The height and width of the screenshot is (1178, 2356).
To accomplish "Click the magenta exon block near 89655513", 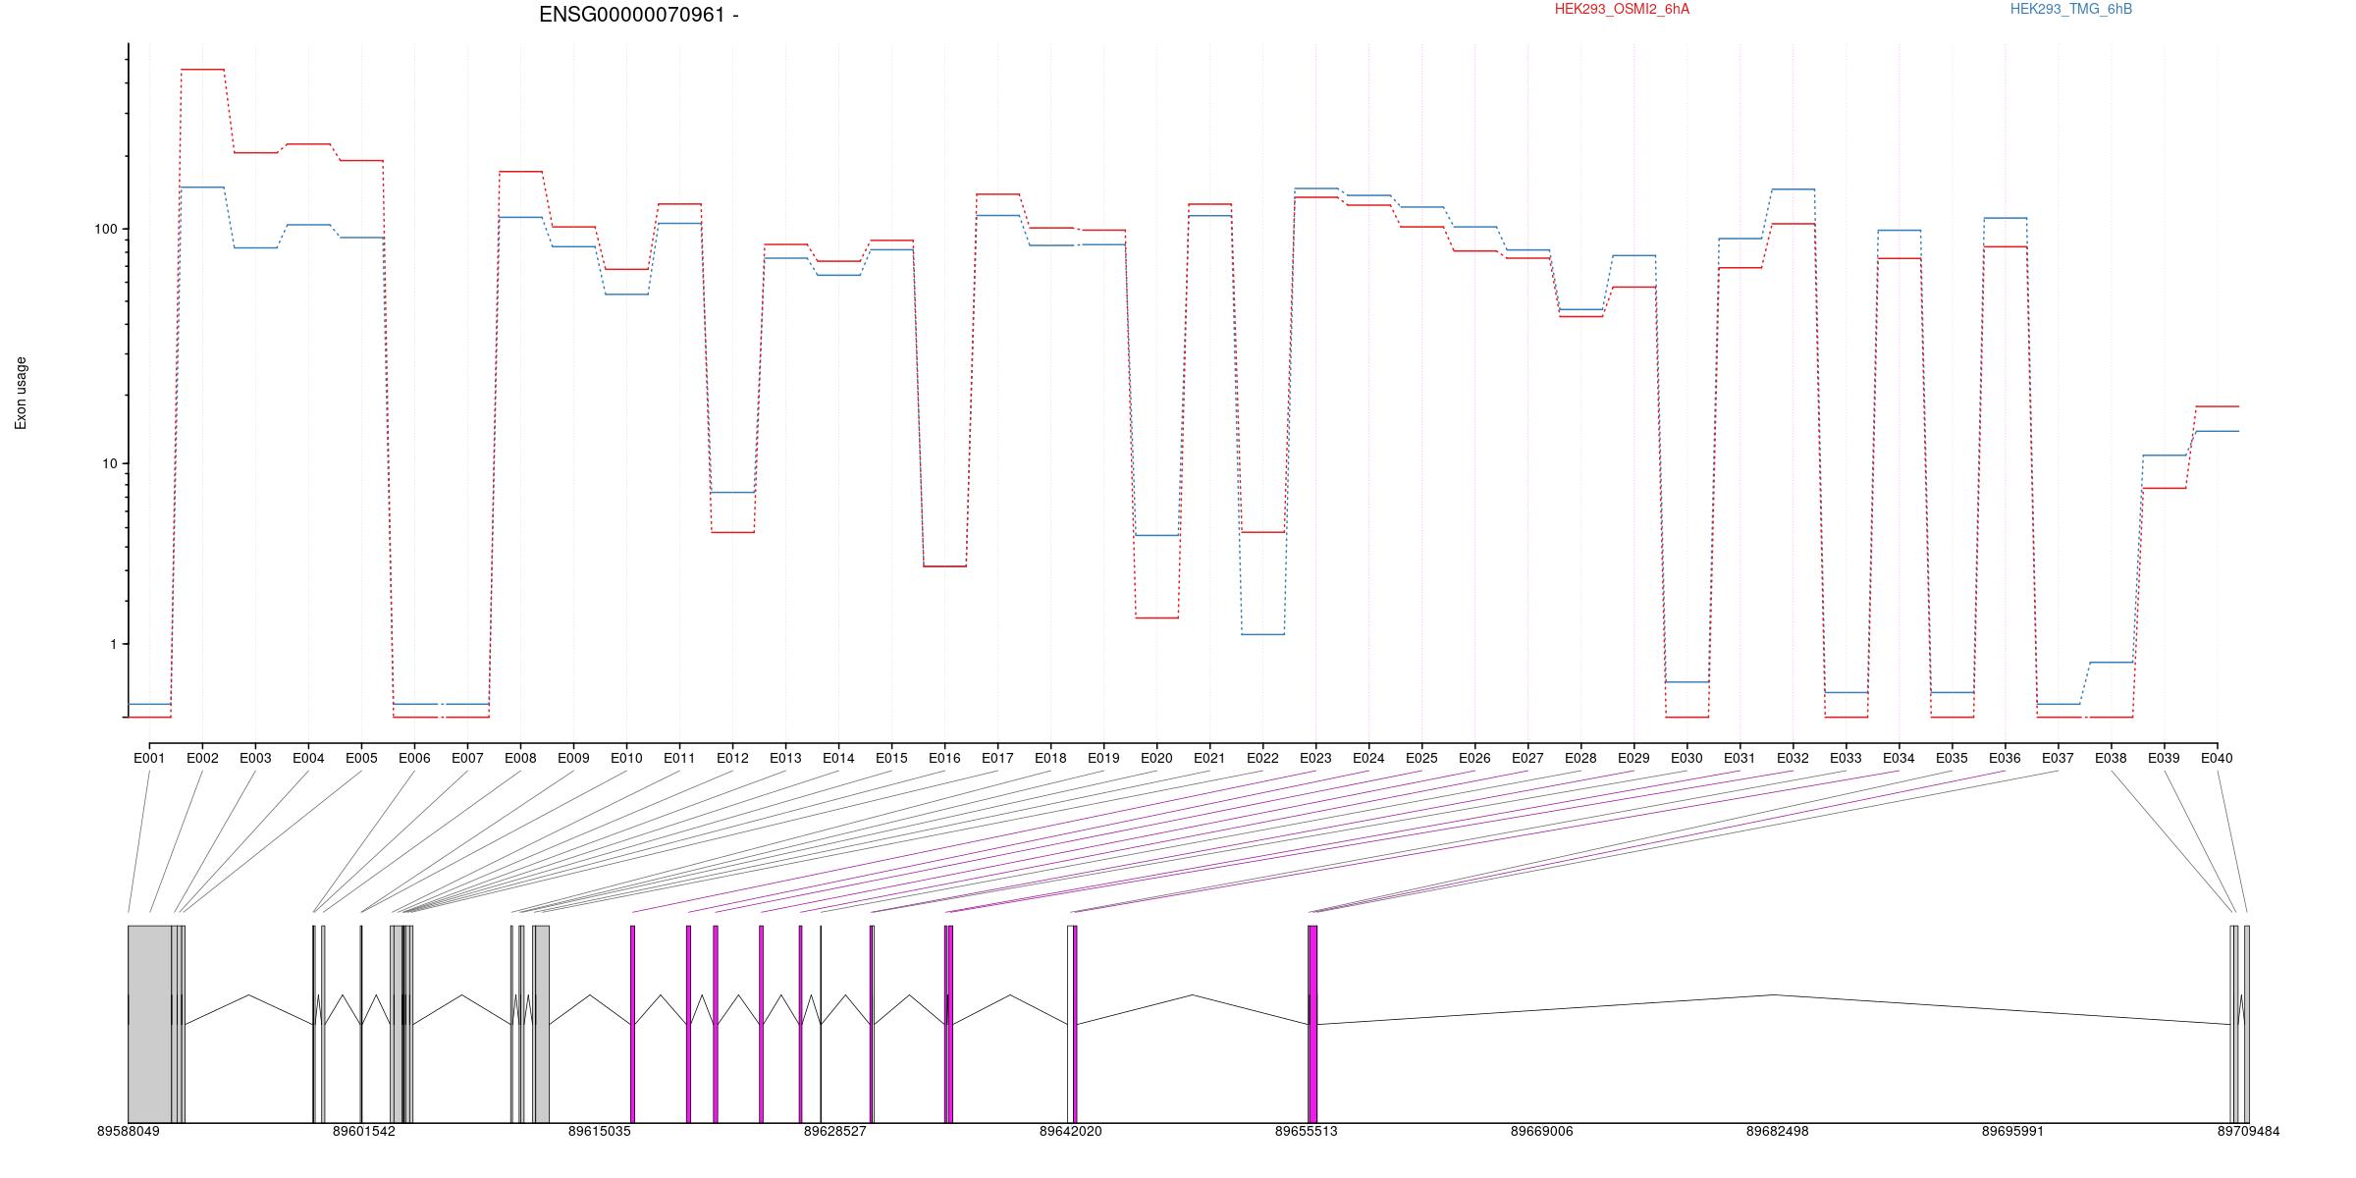I will pos(1312,1024).
